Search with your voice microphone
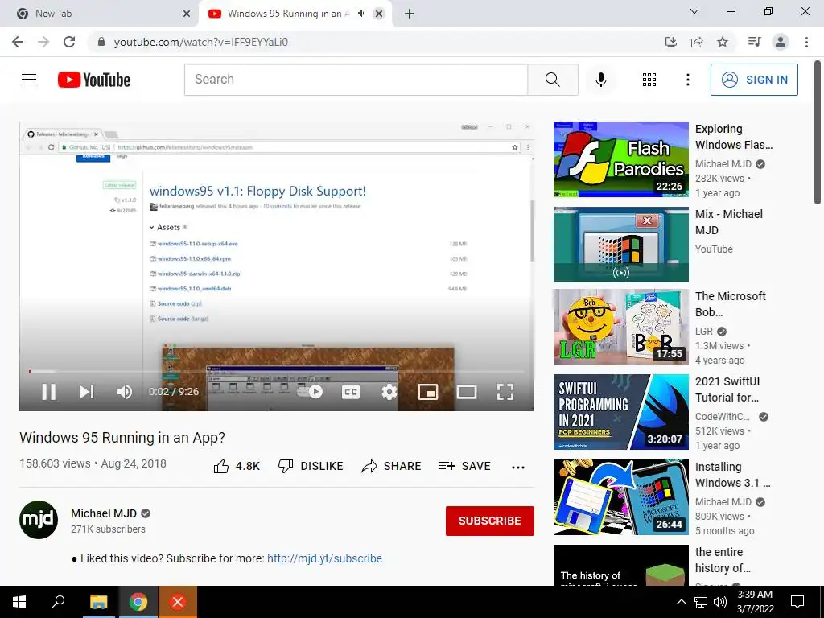824x618 pixels. click(x=600, y=80)
